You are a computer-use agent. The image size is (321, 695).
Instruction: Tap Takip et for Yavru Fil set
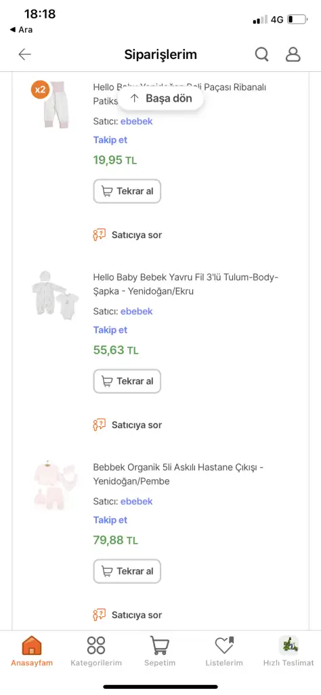coord(110,330)
